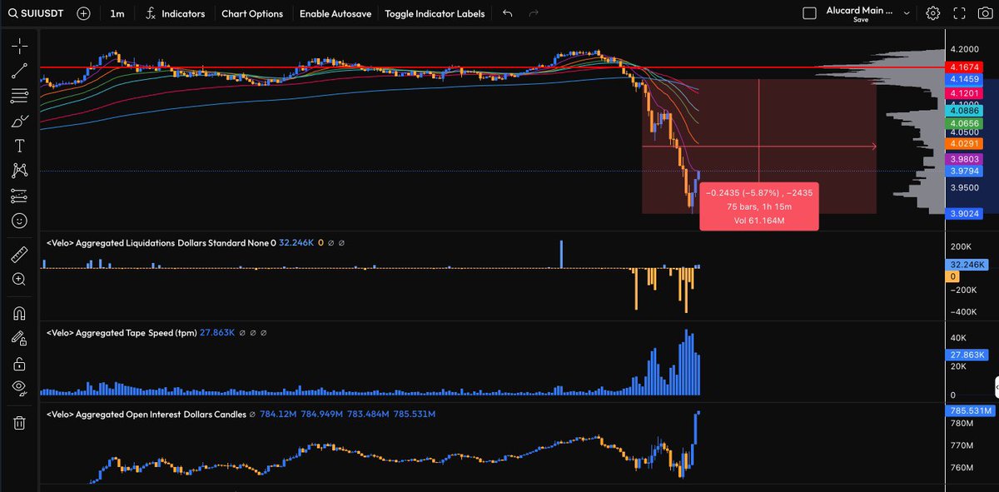The width and height of the screenshot is (999, 492).
Task: Select the forecasting position tool
Action: click(19, 196)
